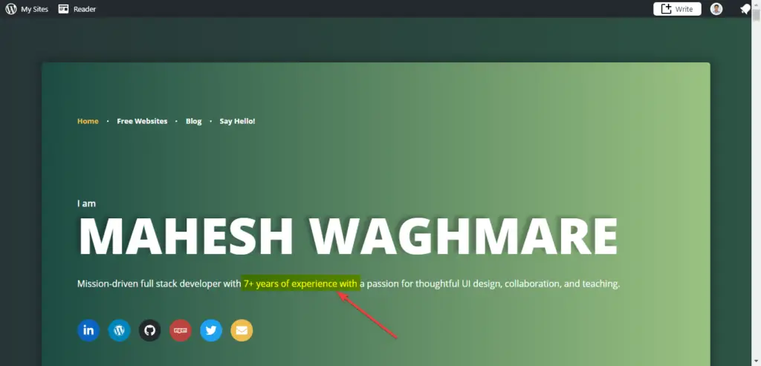Open the Say Hello! nav link
Image resolution: width=761 pixels, height=366 pixels.
click(x=237, y=121)
